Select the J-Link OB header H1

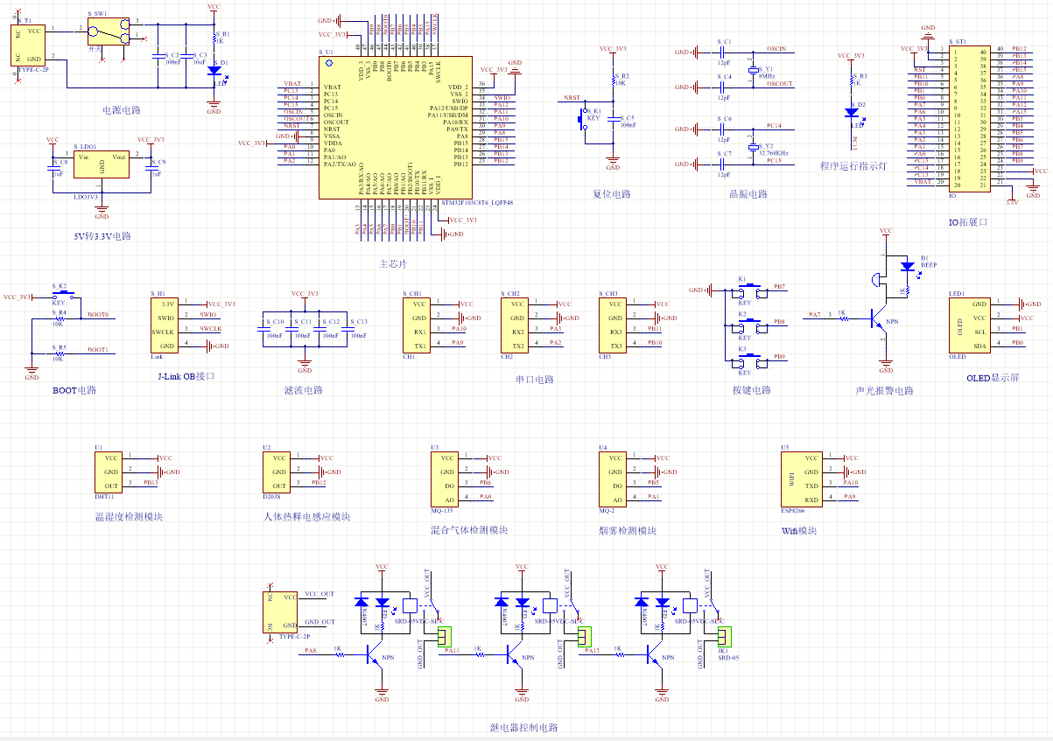[x=165, y=325]
